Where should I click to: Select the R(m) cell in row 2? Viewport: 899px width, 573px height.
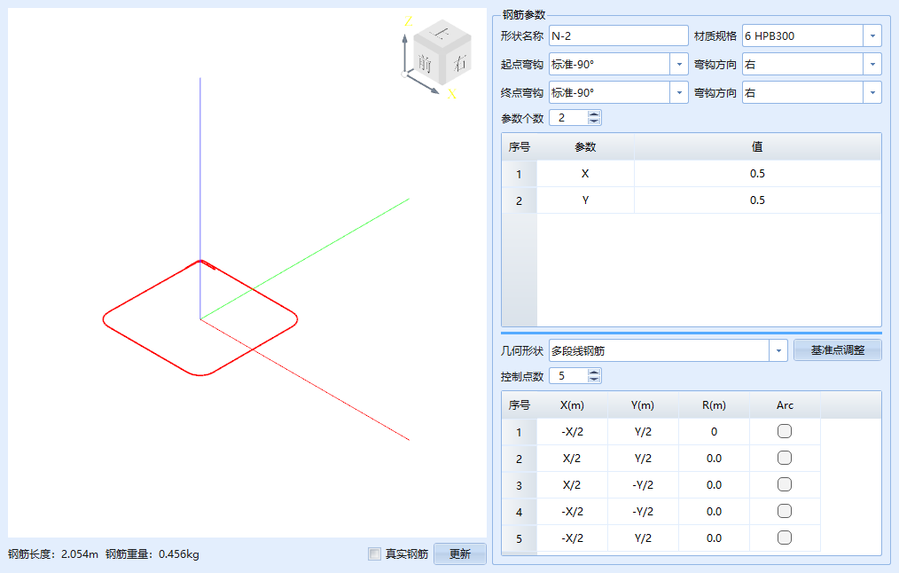(714, 459)
